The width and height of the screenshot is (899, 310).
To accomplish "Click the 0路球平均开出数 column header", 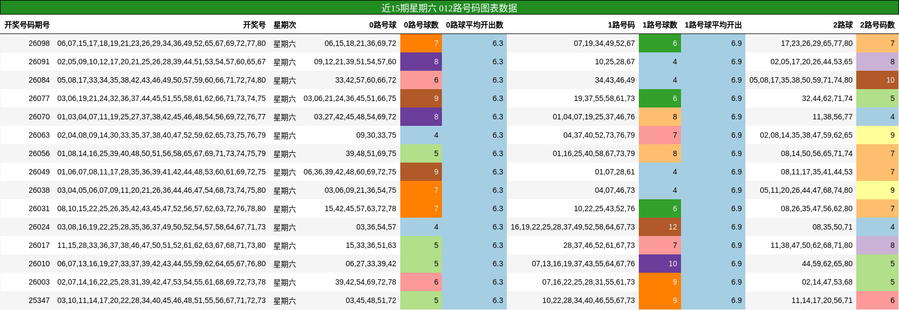I will (474, 25).
